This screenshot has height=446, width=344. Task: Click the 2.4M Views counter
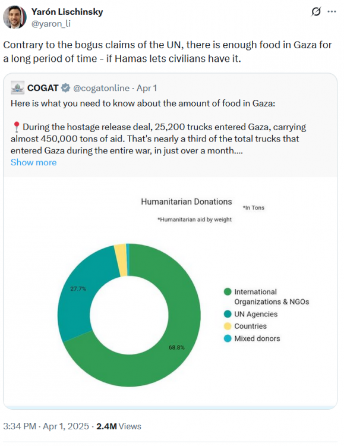[x=119, y=426]
